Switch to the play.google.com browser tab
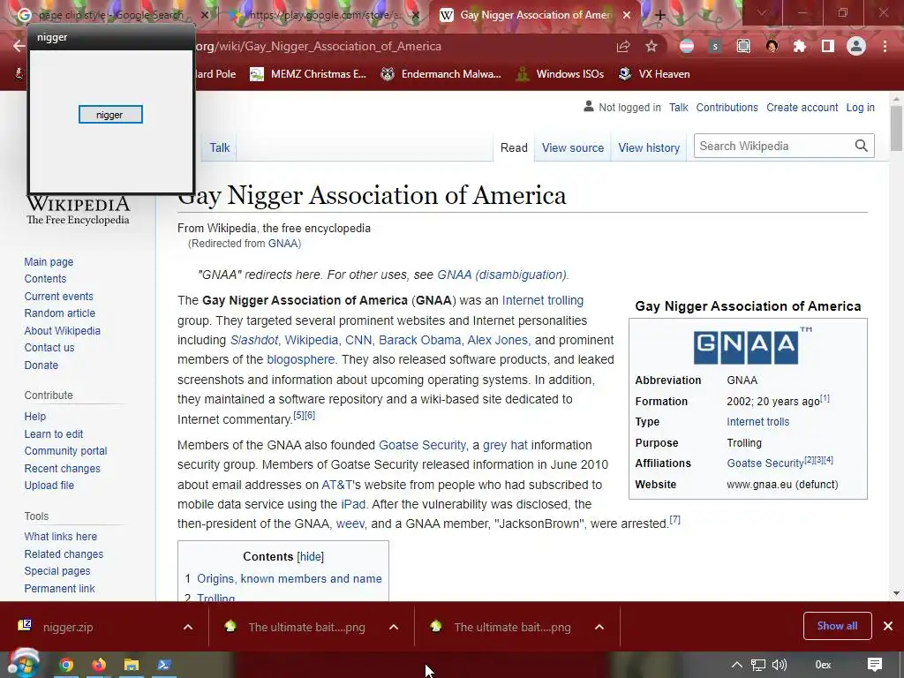The image size is (904, 678). tap(323, 15)
